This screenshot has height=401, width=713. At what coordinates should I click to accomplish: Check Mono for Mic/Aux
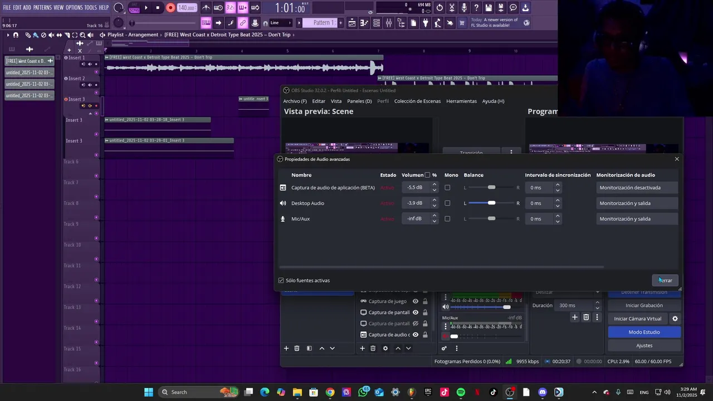click(x=447, y=219)
